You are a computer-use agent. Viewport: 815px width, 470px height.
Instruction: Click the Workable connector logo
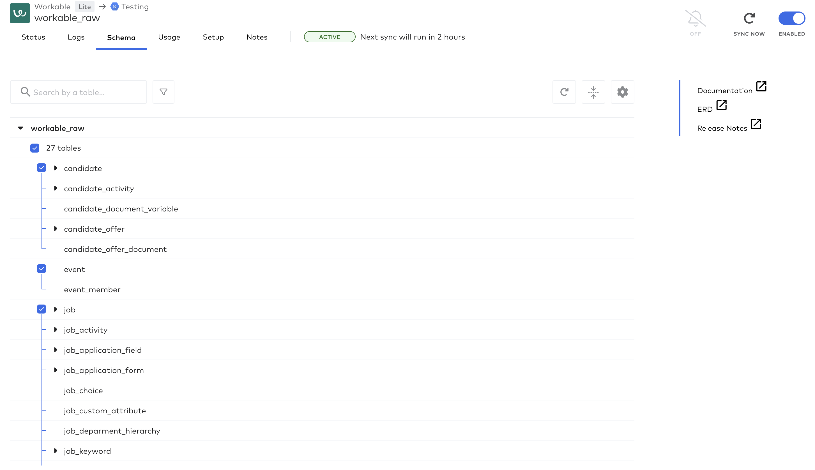click(20, 13)
